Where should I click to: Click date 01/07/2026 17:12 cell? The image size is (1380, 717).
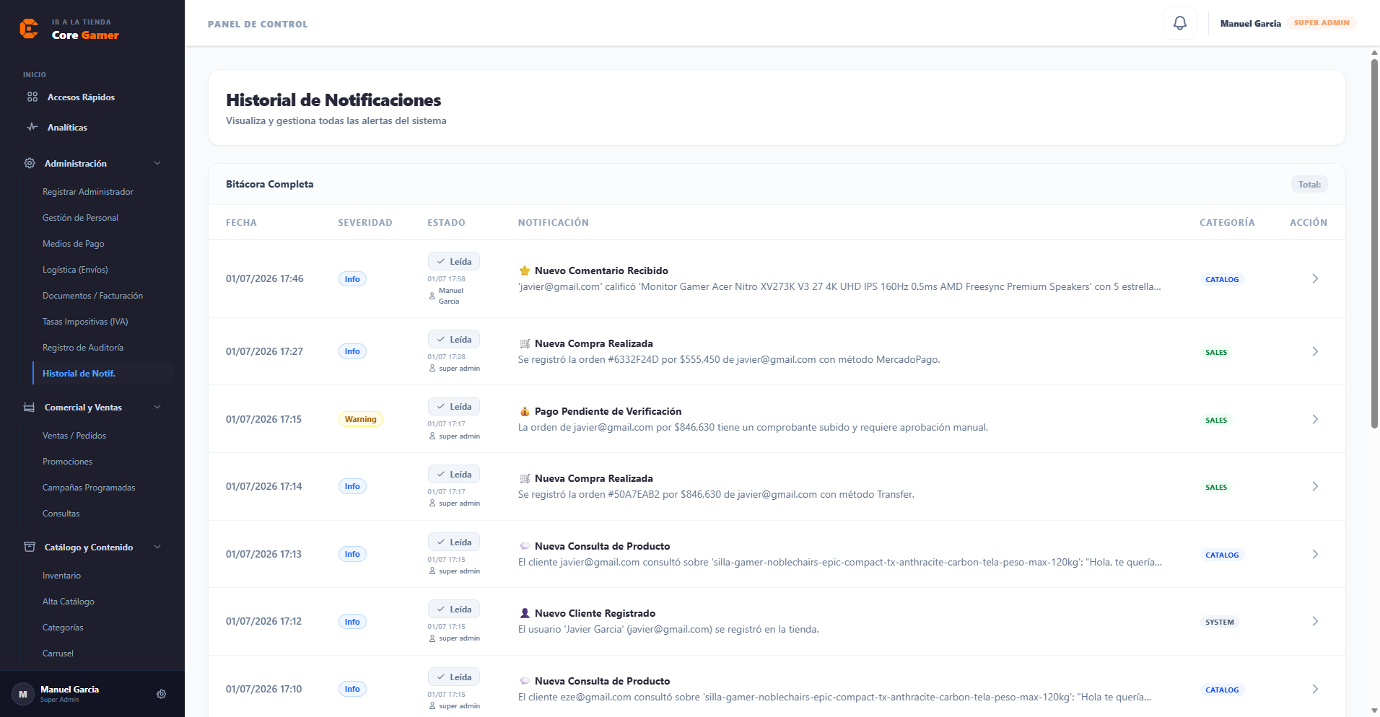tap(264, 621)
